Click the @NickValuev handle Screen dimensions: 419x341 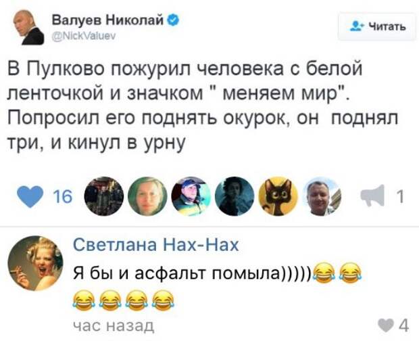tap(83, 36)
